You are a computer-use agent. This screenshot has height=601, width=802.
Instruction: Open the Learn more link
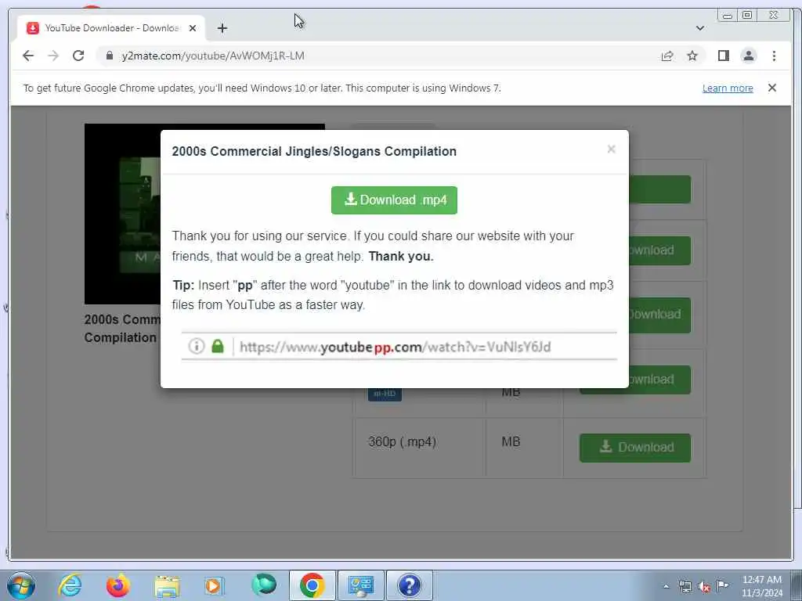(728, 88)
